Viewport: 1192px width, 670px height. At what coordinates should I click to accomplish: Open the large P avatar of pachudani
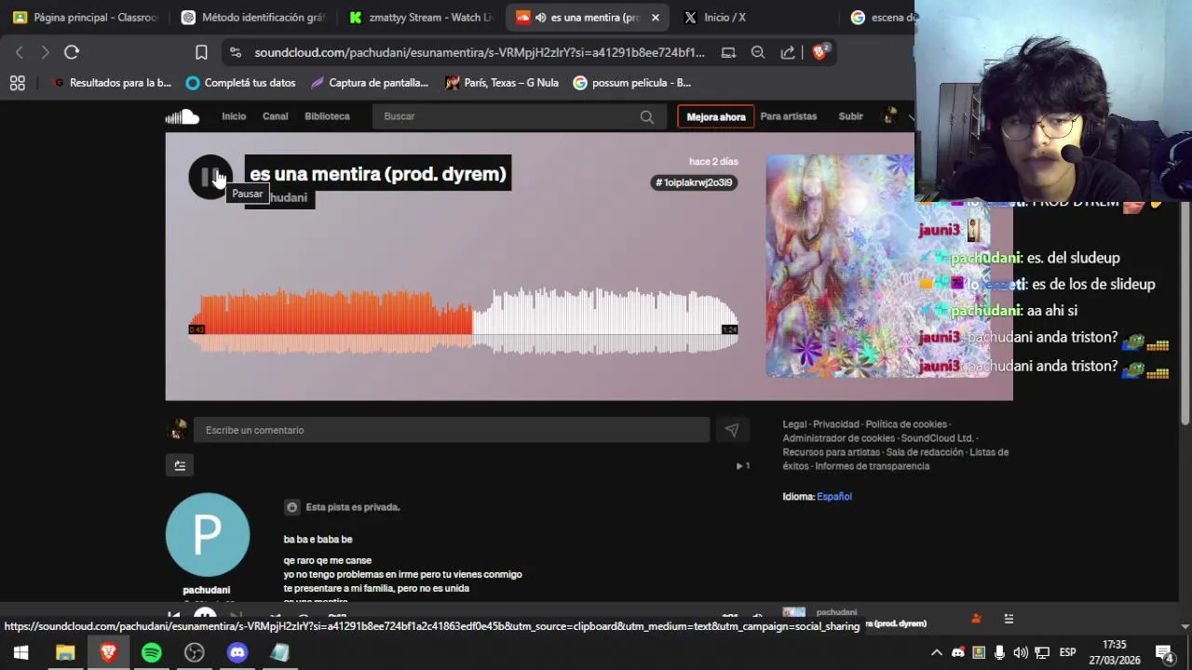pos(207,534)
